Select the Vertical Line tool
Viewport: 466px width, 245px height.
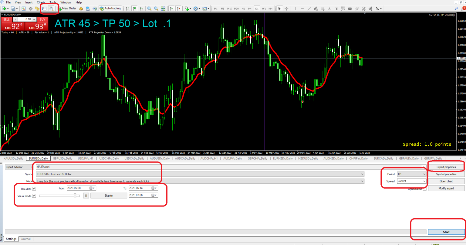coord(295,9)
